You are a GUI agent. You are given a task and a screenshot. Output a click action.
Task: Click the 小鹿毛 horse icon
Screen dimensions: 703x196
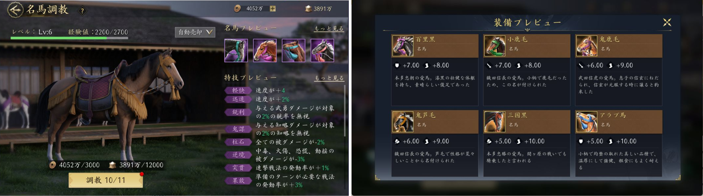click(x=495, y=46)
